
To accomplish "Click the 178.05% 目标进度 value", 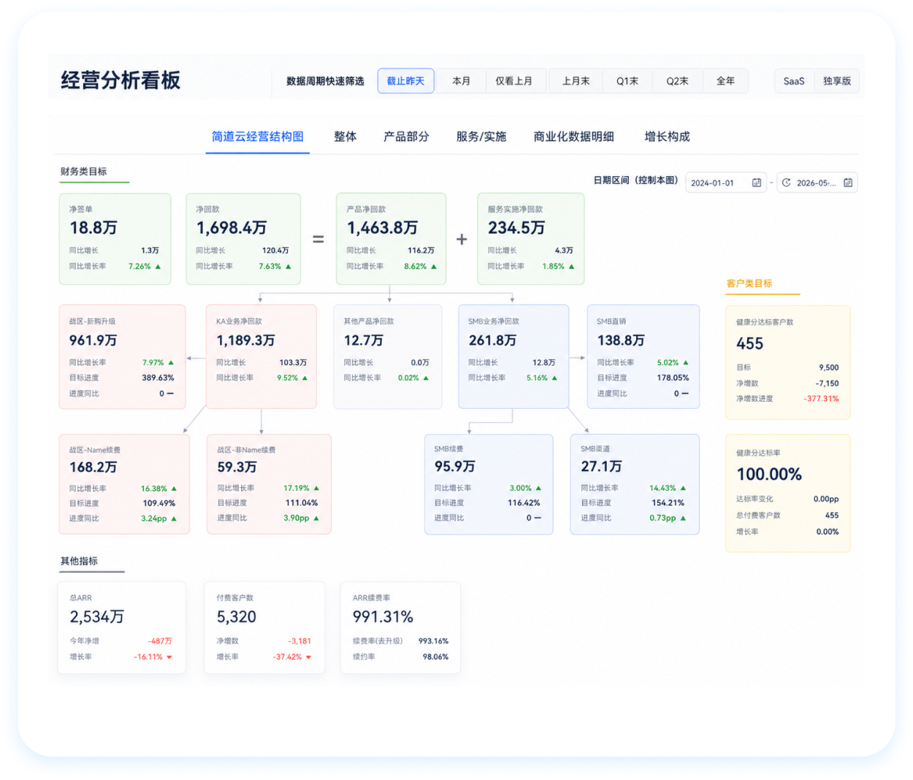I will click(673, 378).
